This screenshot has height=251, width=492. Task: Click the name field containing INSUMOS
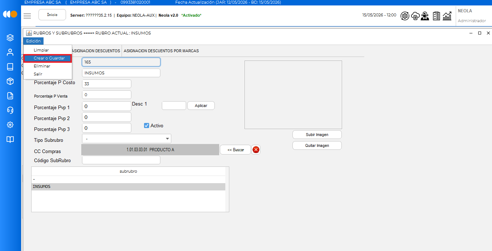(121, 73)
